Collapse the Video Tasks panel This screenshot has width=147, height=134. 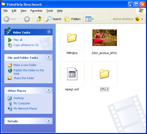click(49, 32)
